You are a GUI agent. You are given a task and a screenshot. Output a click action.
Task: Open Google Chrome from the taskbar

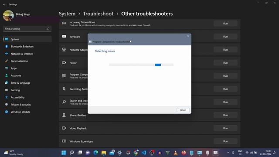tap(136, 153)
